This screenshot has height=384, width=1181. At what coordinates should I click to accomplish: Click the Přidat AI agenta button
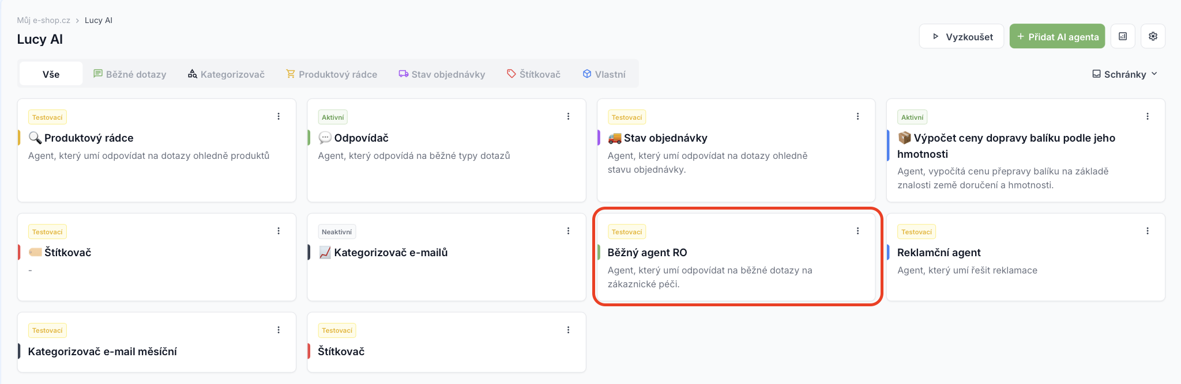[1057, 36]
